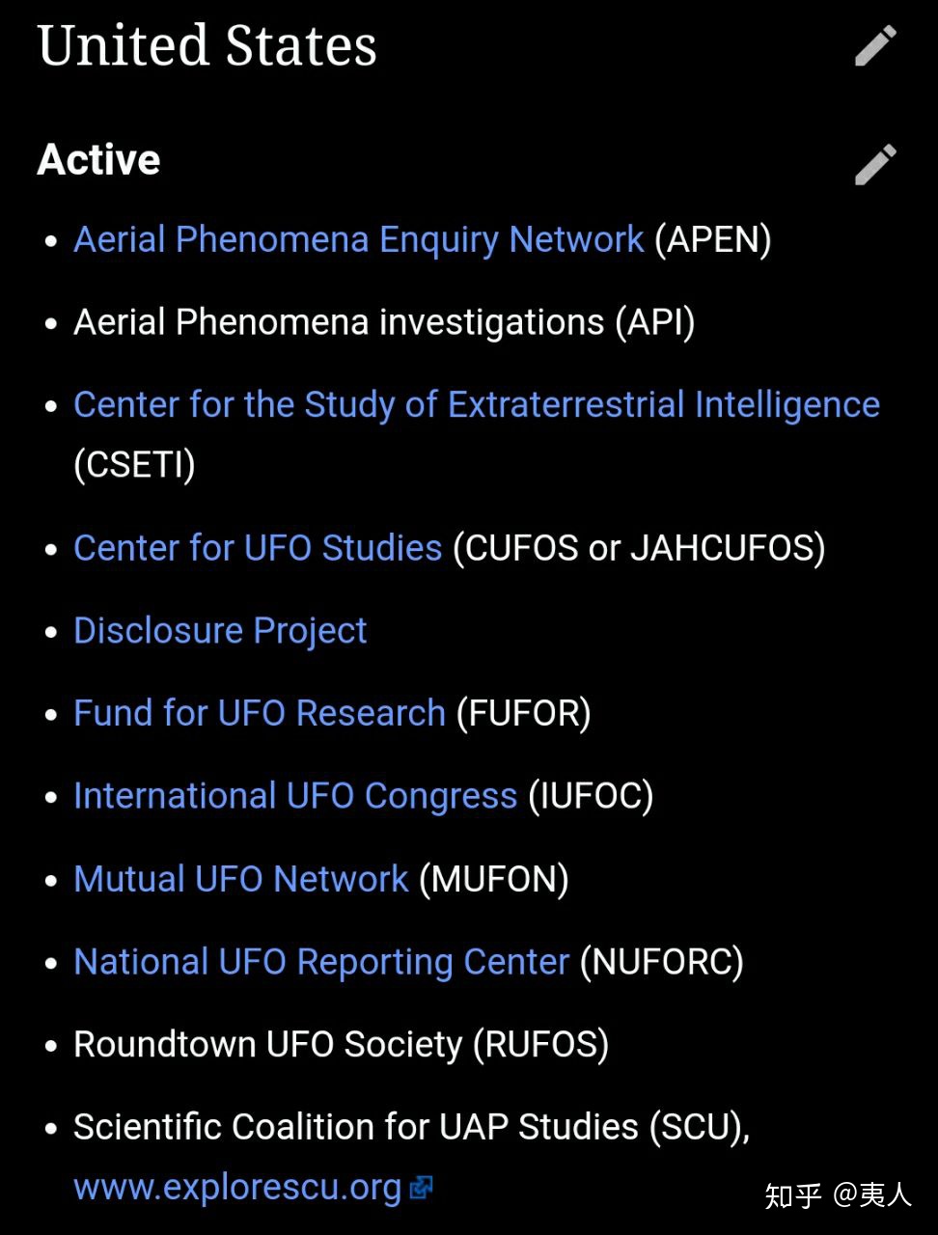Edit the United States section with its pencil icon
938x1235 pixels.
click(875, 46)
